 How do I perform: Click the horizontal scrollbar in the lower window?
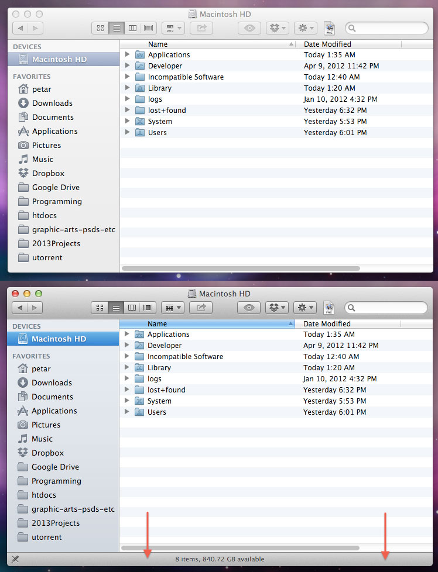click(x=240, y=548)
